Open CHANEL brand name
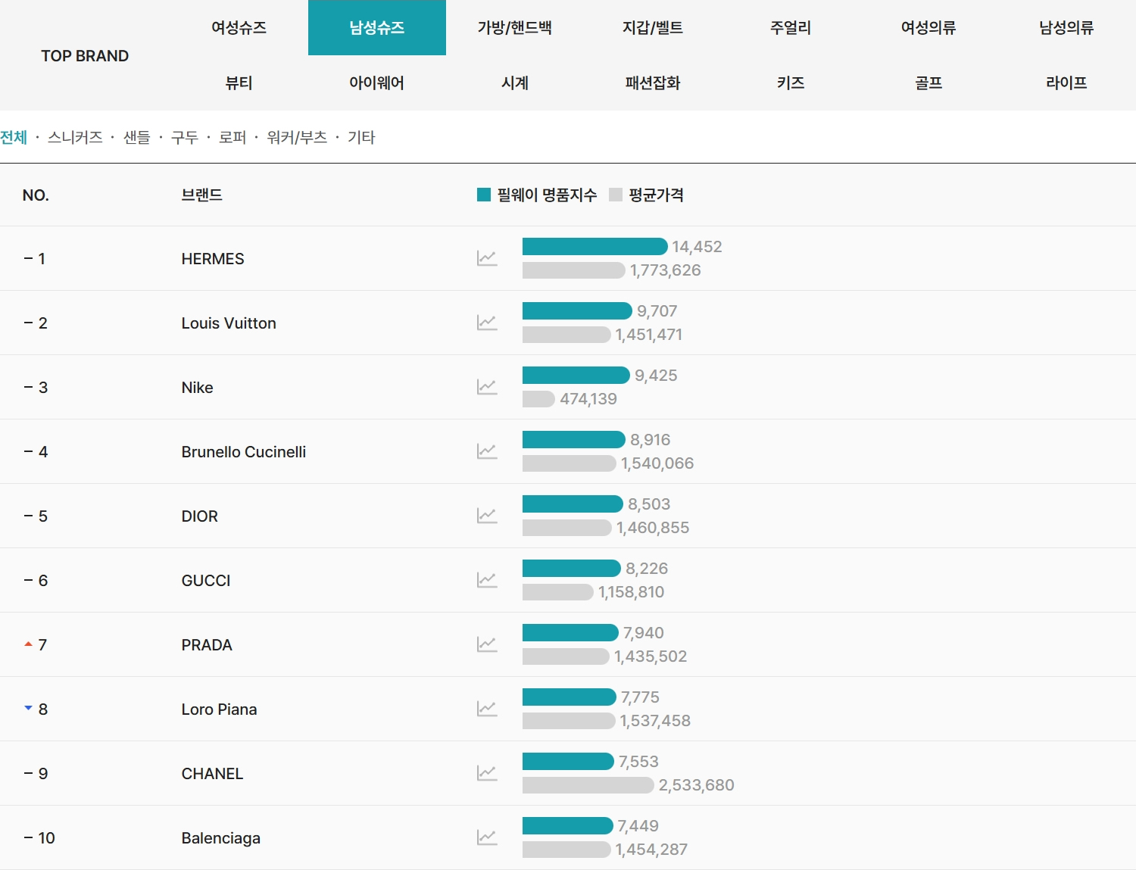 (x=212, y=773)
